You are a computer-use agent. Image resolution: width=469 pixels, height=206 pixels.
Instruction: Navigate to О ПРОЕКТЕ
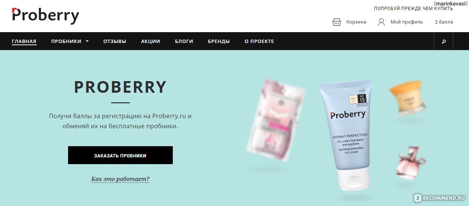(x=259, y=41)
